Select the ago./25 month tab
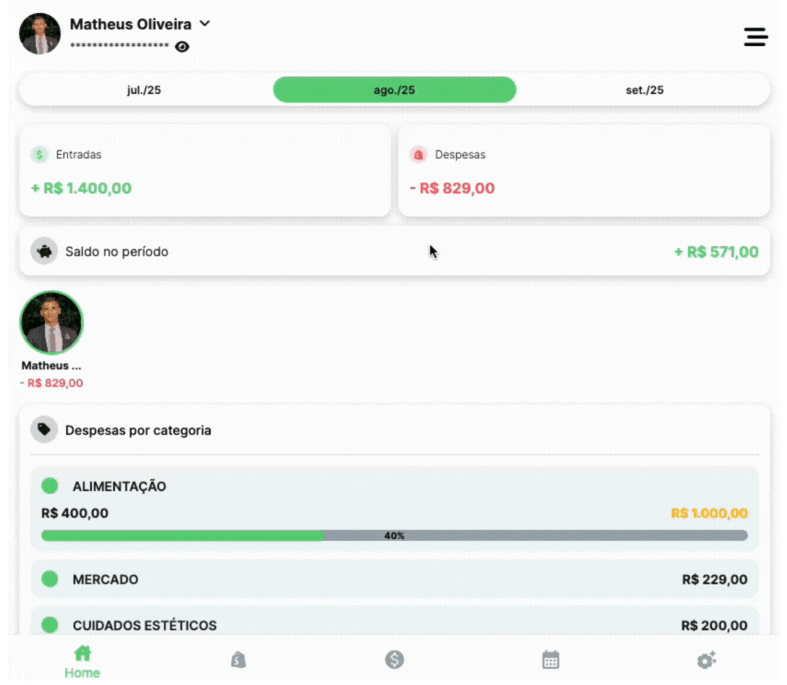The height and width of the screenshot is (685, 787). [x=394, y=90]
